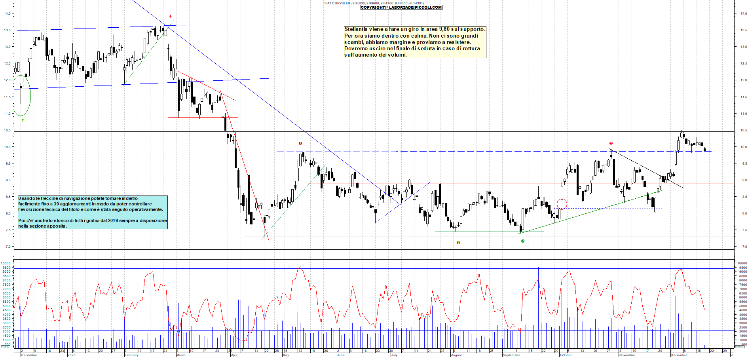Click the October label on the time axis
This screenshot has height=357, width=748.
click(566, 355)
